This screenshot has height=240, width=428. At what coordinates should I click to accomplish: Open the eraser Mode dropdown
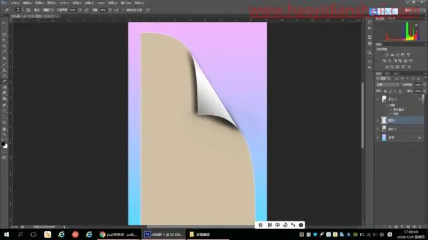click(48, 10)
